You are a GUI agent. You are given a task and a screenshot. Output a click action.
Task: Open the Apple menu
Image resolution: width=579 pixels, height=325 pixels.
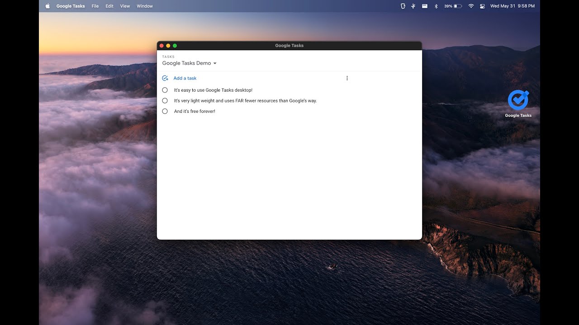tap(47, 6)
